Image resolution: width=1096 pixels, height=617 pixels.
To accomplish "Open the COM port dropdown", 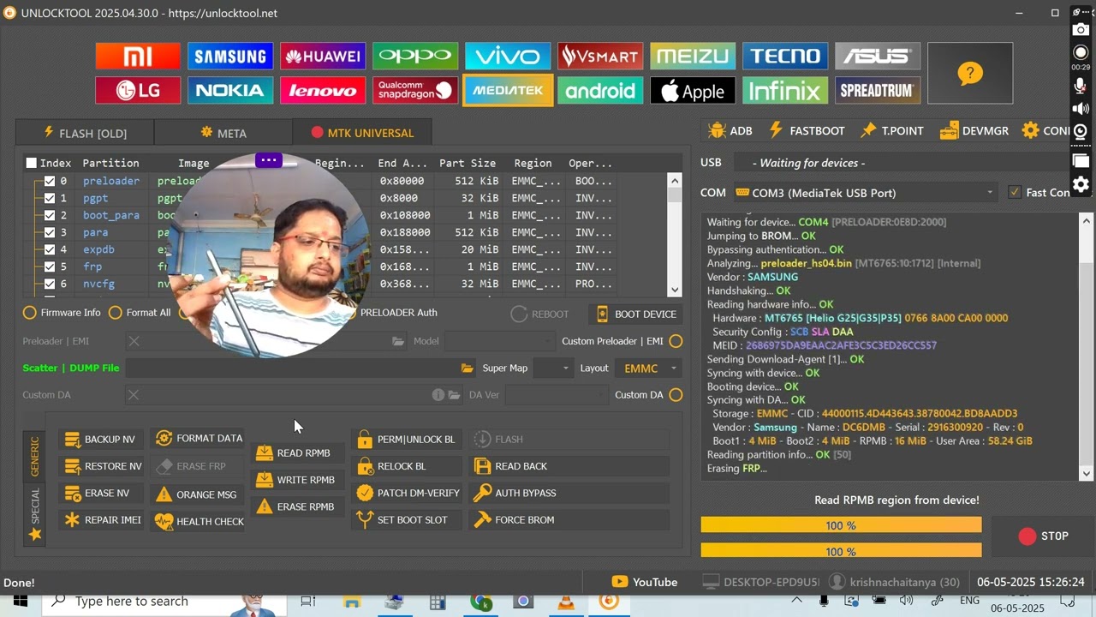I will point(867,193).
